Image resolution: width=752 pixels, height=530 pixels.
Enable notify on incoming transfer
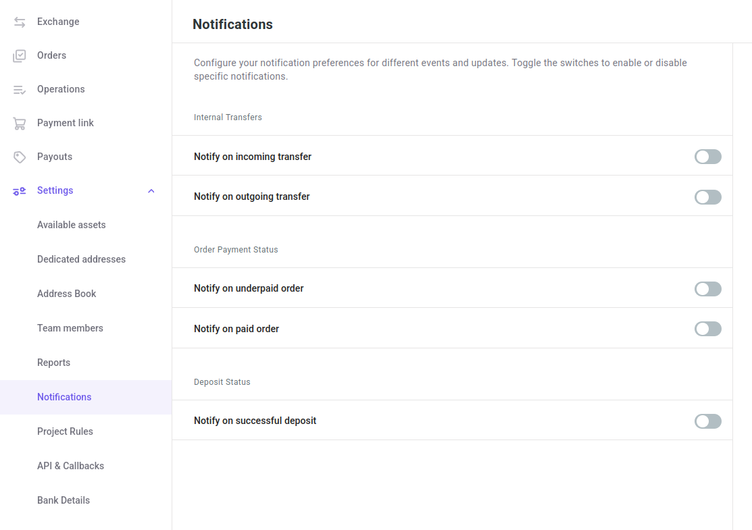(x=707, y=157)
